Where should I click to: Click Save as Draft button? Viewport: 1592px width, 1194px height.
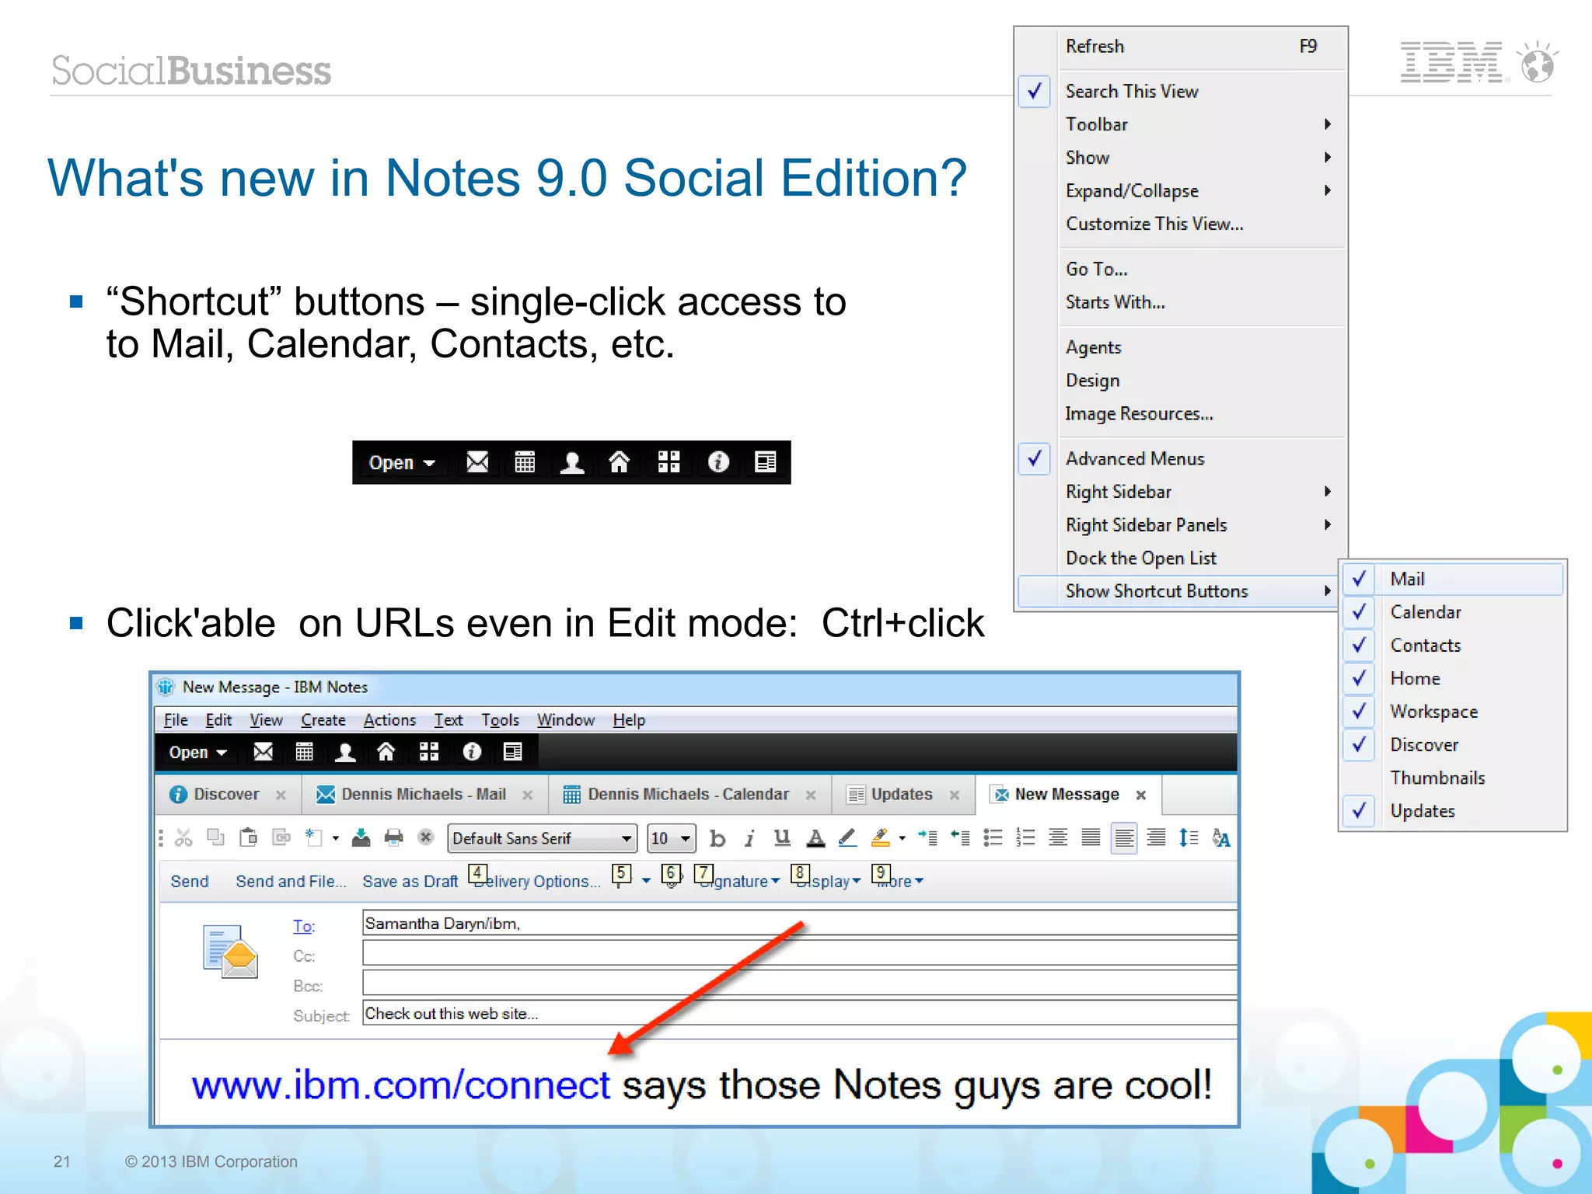click(410, 882)
